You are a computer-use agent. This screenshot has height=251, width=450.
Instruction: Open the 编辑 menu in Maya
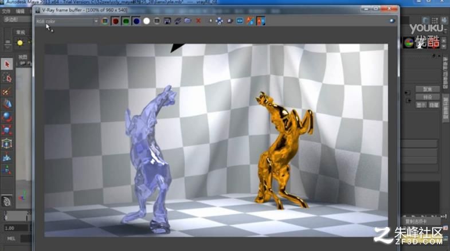20,11
